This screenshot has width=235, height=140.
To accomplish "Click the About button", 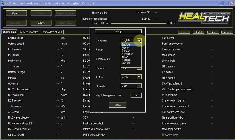I will [227, 32].
